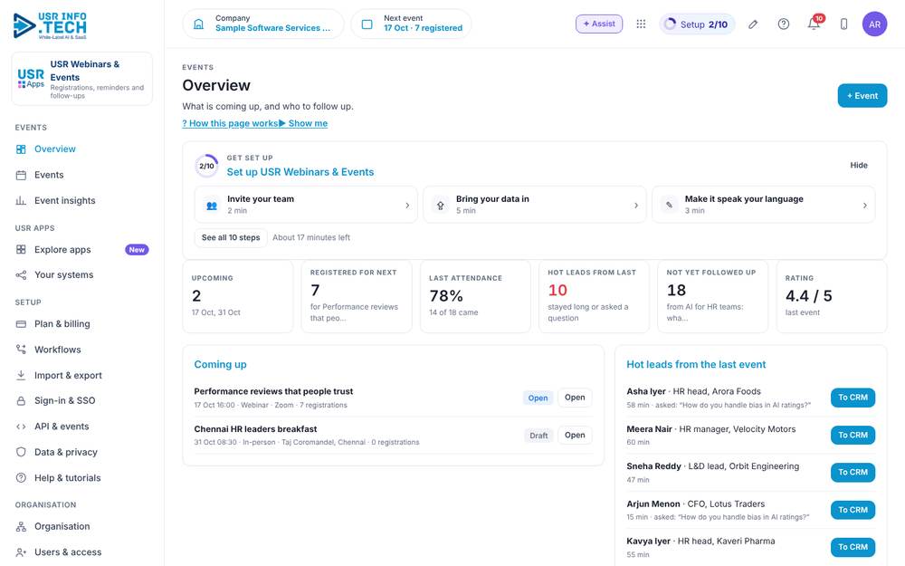Screen dimensions: 905x566
Task: Click the mobile phone icon in header
Action: tap(843, 24)
